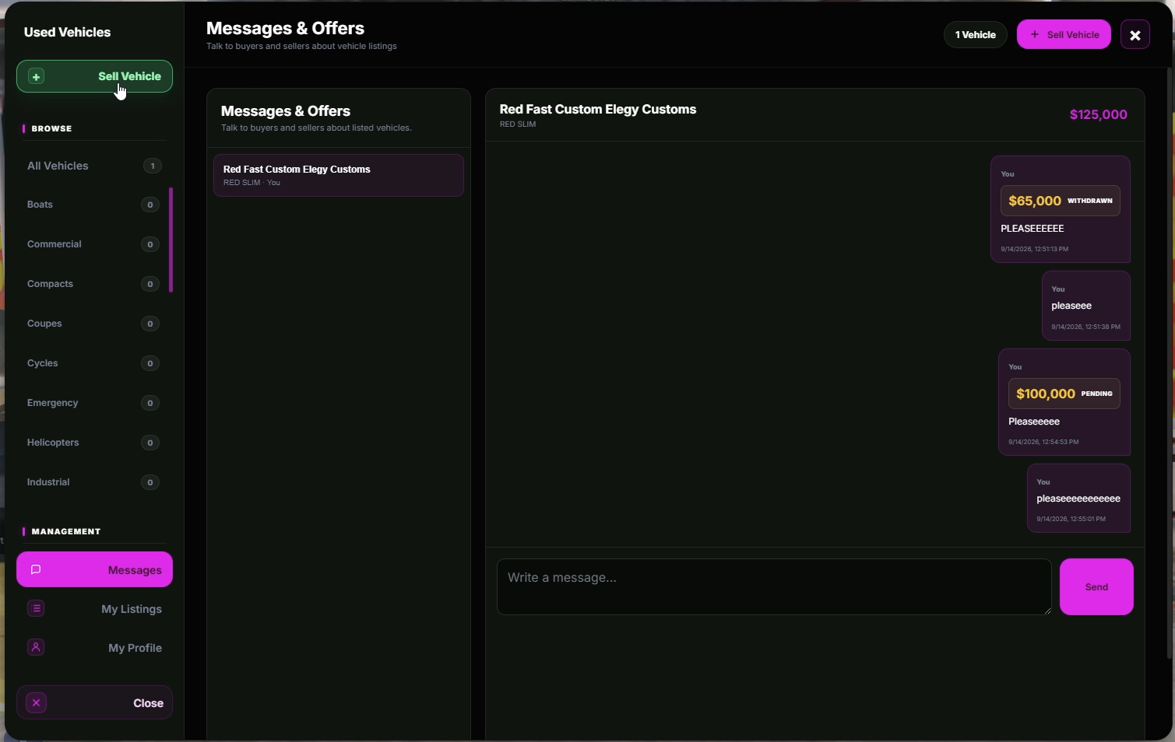This screenshot has height=742, width=1175.
Task: Select the Commercial category
Action: (92, 244)
